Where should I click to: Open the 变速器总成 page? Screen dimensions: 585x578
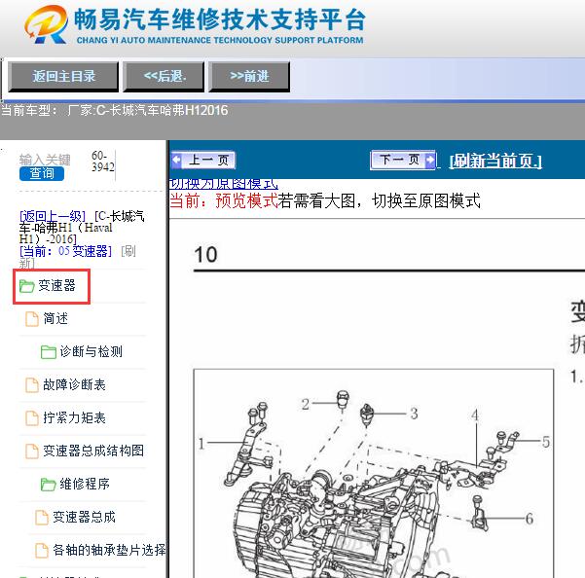84,518
